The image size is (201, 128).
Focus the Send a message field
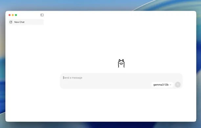click(x=121, y=81)
